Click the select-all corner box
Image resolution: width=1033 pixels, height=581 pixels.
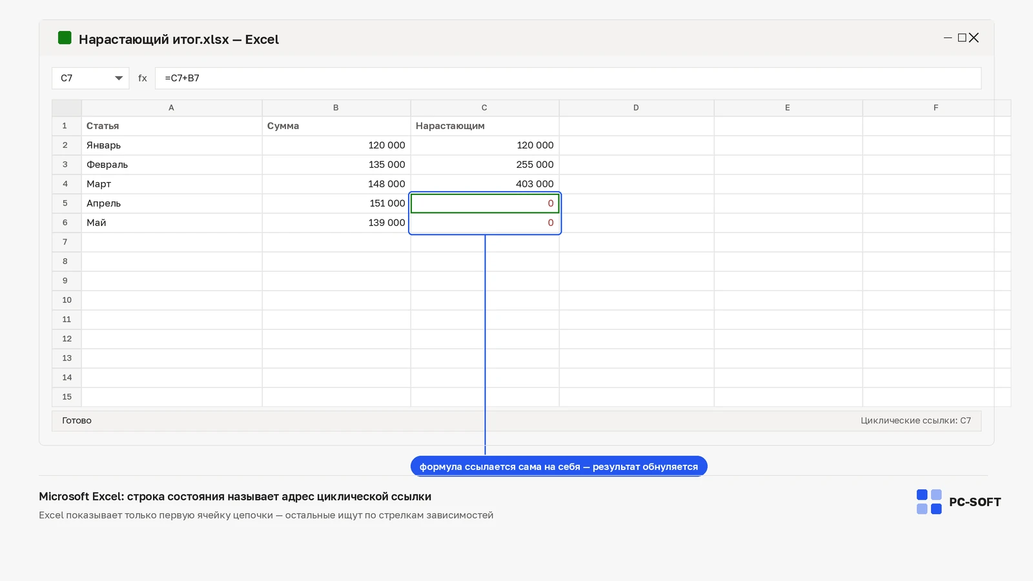pos(66,108)
